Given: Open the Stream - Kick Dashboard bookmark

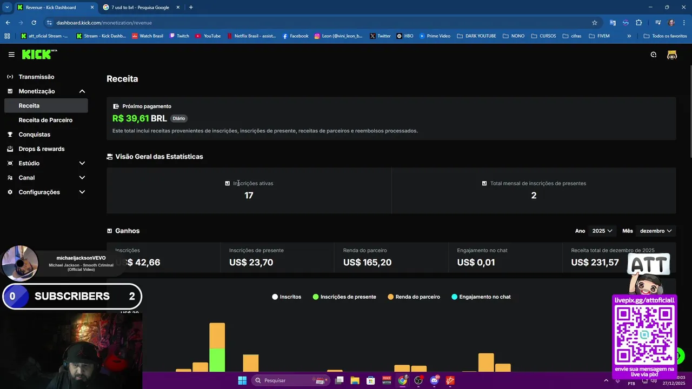Looking at the screenshot, I should tap(101, 36).
